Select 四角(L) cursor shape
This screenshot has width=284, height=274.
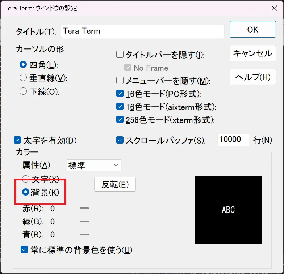pyautogui.click(x=23, y=64)
